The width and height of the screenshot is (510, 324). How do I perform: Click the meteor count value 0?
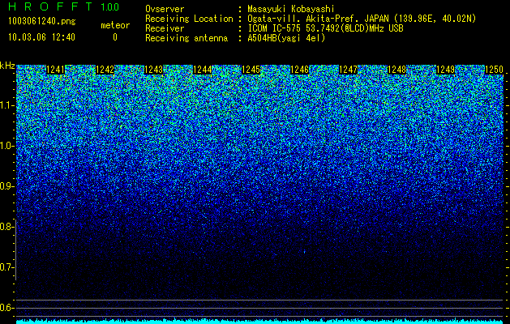[x=115, y=37]
